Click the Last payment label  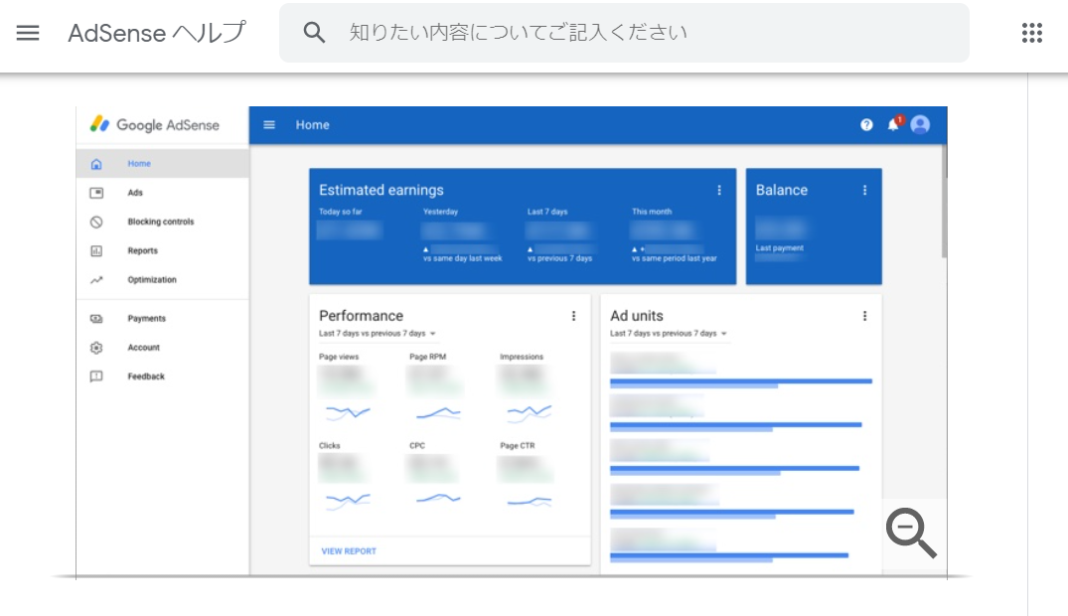pos(779,248)
